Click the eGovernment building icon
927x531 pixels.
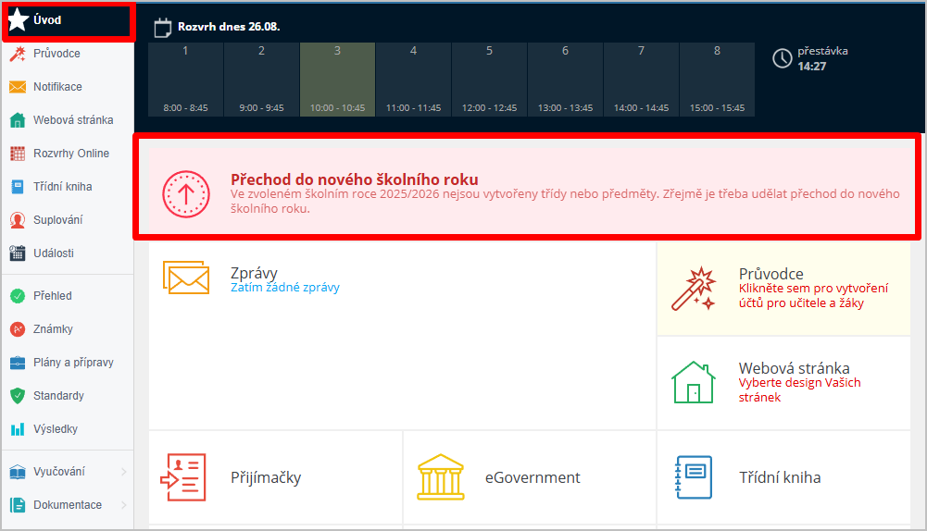click(x=440, y=477)
